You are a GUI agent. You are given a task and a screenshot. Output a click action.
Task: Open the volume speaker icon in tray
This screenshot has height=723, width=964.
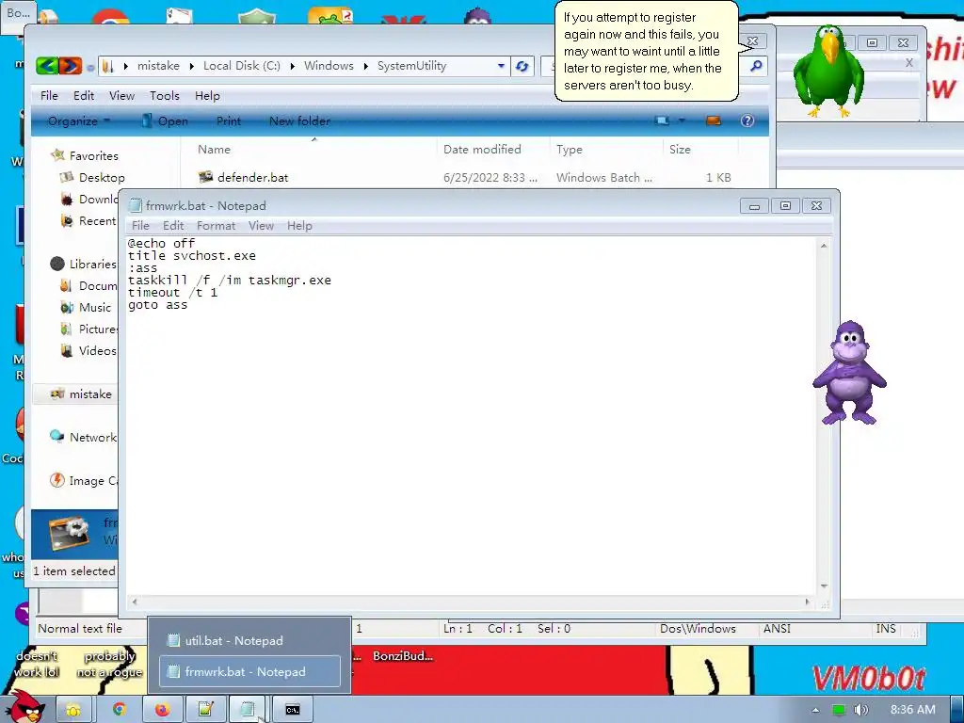tap(861, 710)
